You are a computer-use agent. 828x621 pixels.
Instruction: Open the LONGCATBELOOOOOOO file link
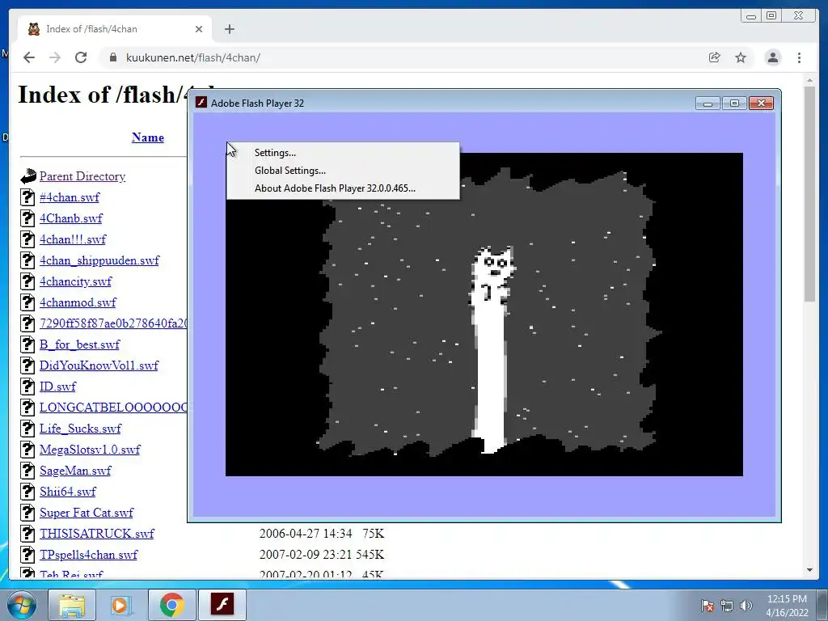[113, 408]
